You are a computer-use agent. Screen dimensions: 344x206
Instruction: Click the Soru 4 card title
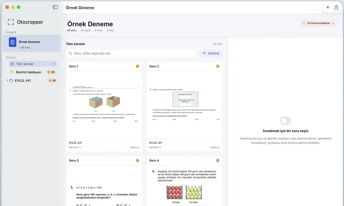[154, 161]
